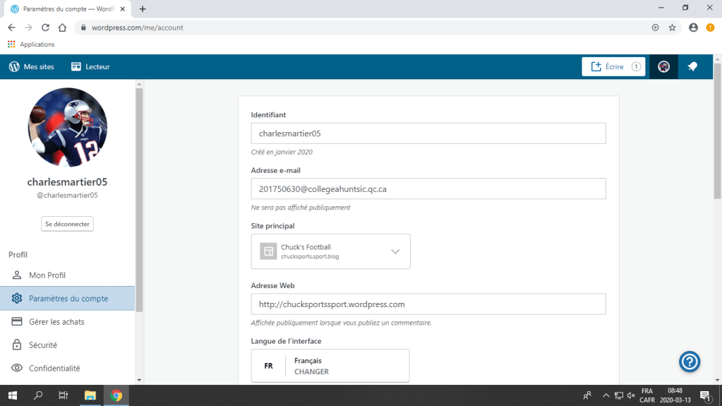Viewport: 722px width, 406px height.
Task: Click the Écrire new post button
Action: tap(613, 66)
